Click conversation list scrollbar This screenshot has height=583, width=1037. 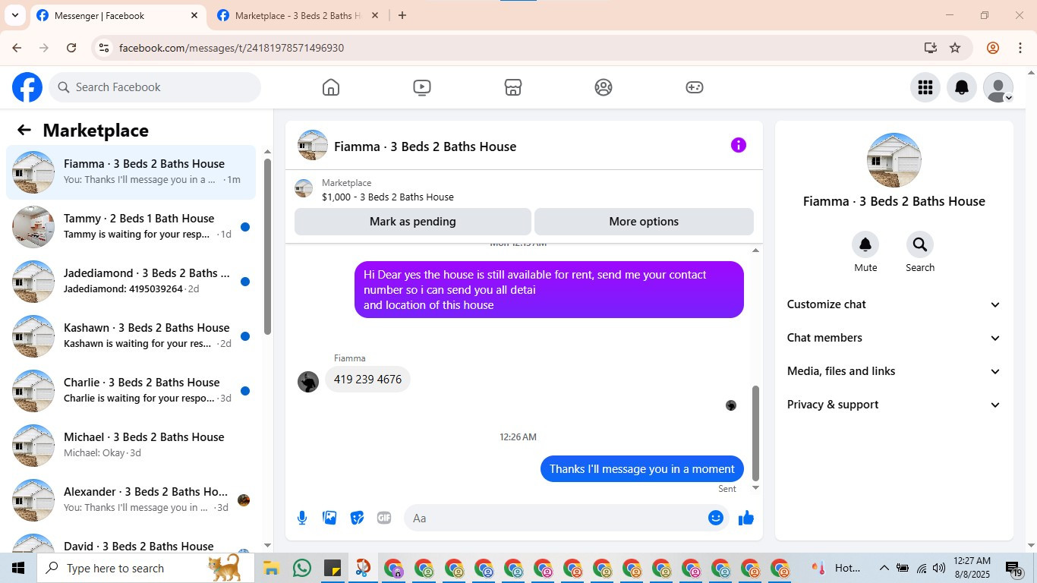267,246
